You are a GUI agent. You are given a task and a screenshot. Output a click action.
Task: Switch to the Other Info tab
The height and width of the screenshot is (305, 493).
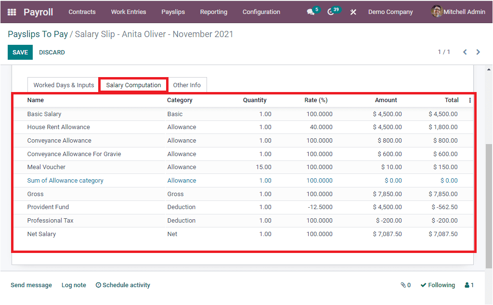pos(187,85)
